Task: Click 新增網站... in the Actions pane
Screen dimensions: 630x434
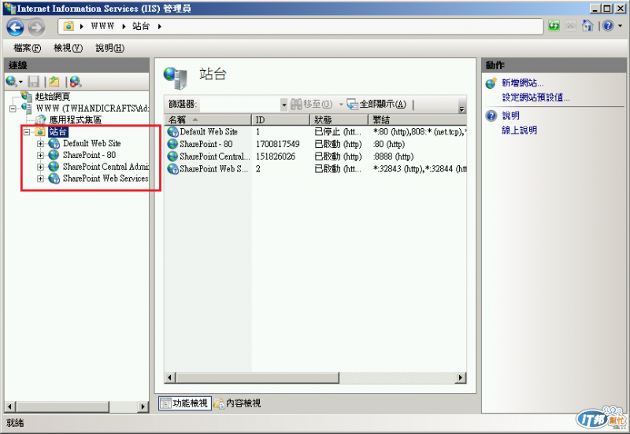Action: (x=523, y=83)
